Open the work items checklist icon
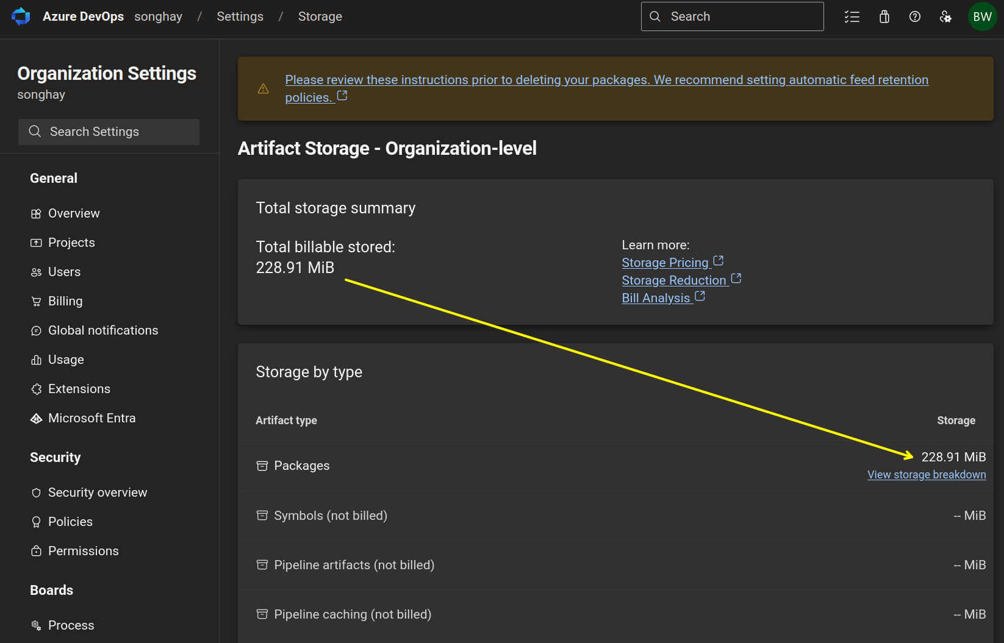The height and width of the screenshot is (643, 1004). click(852, 16)
